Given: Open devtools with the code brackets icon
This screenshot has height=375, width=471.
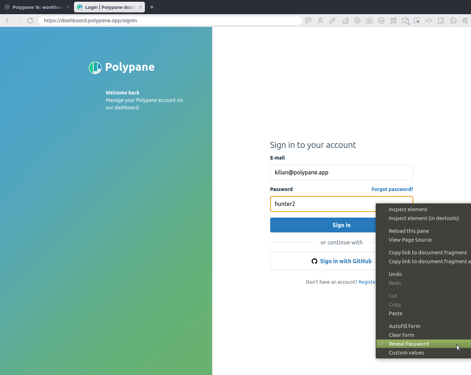Looking at the screenshot, I should [429, 21].
